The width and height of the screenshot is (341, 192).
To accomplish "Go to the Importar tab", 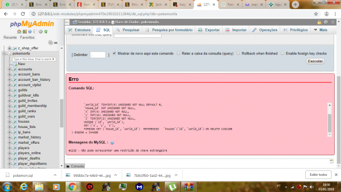I will coord(236,30).
